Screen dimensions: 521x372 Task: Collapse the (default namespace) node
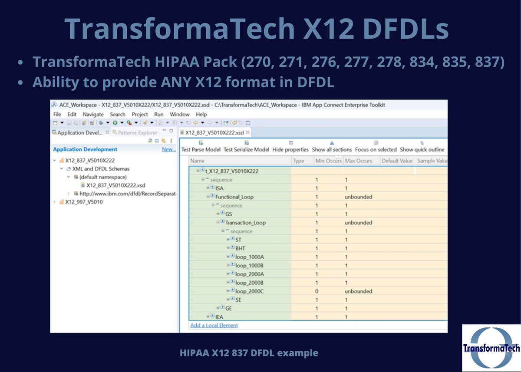pyautogui.click(x=69, y=177)
